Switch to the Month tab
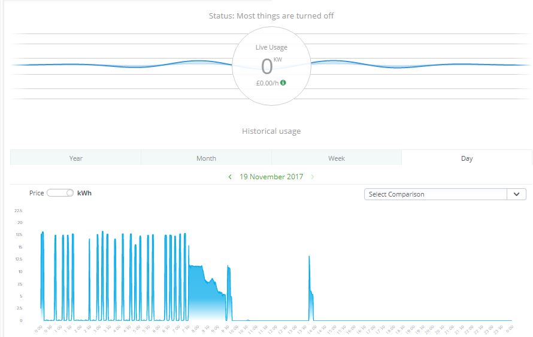The image size is (533, 337). coord(206,158)
